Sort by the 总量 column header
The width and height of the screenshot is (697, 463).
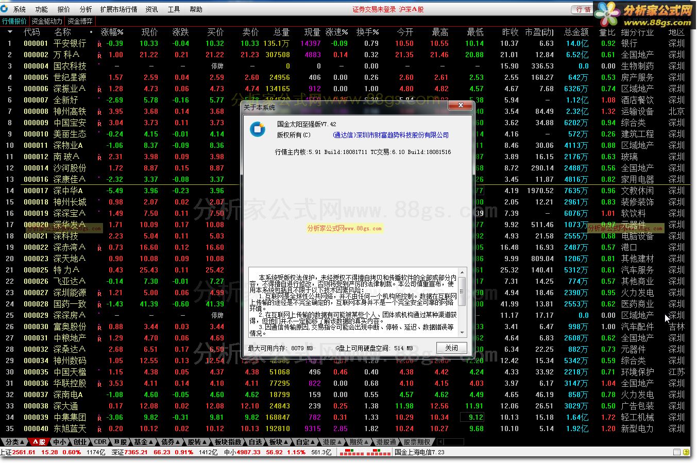tap(281, 32)
